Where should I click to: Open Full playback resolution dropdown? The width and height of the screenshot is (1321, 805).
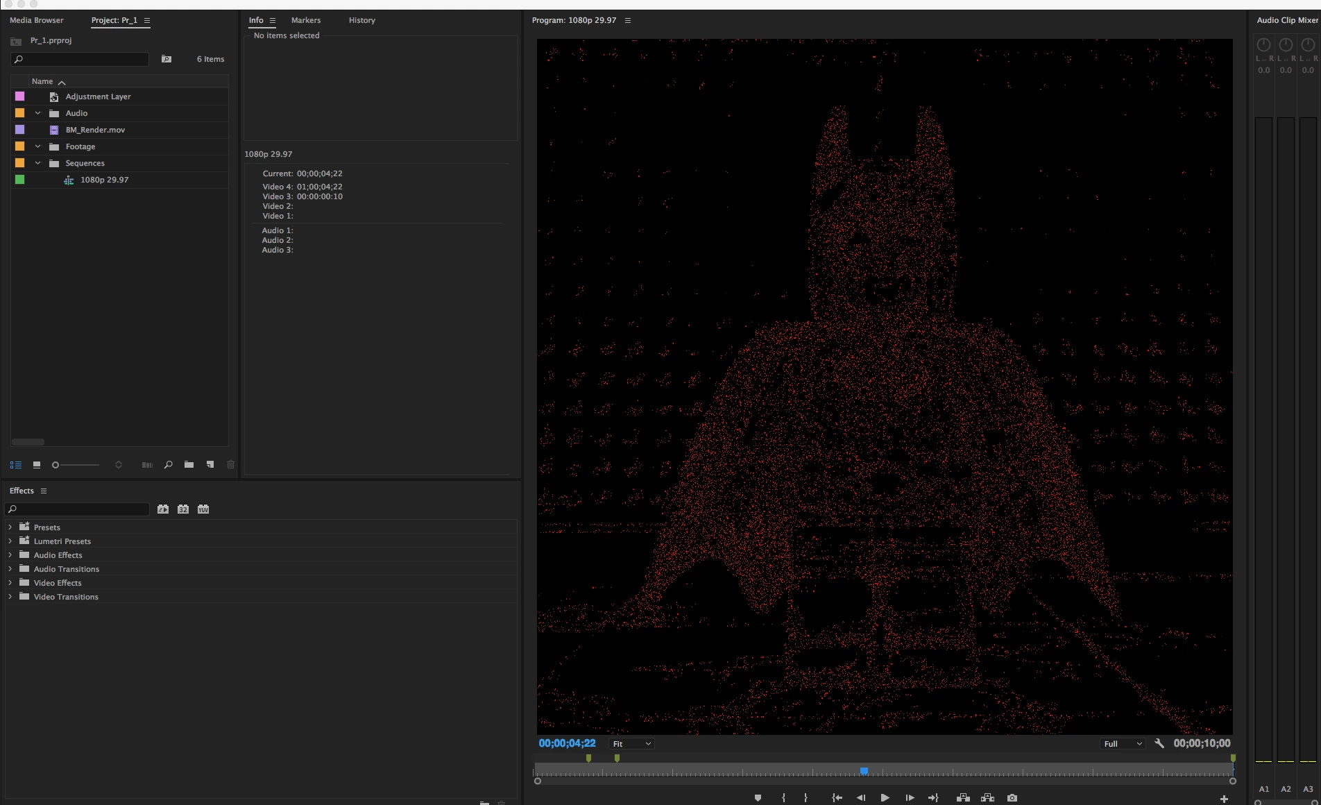(x=1123, y=744)
